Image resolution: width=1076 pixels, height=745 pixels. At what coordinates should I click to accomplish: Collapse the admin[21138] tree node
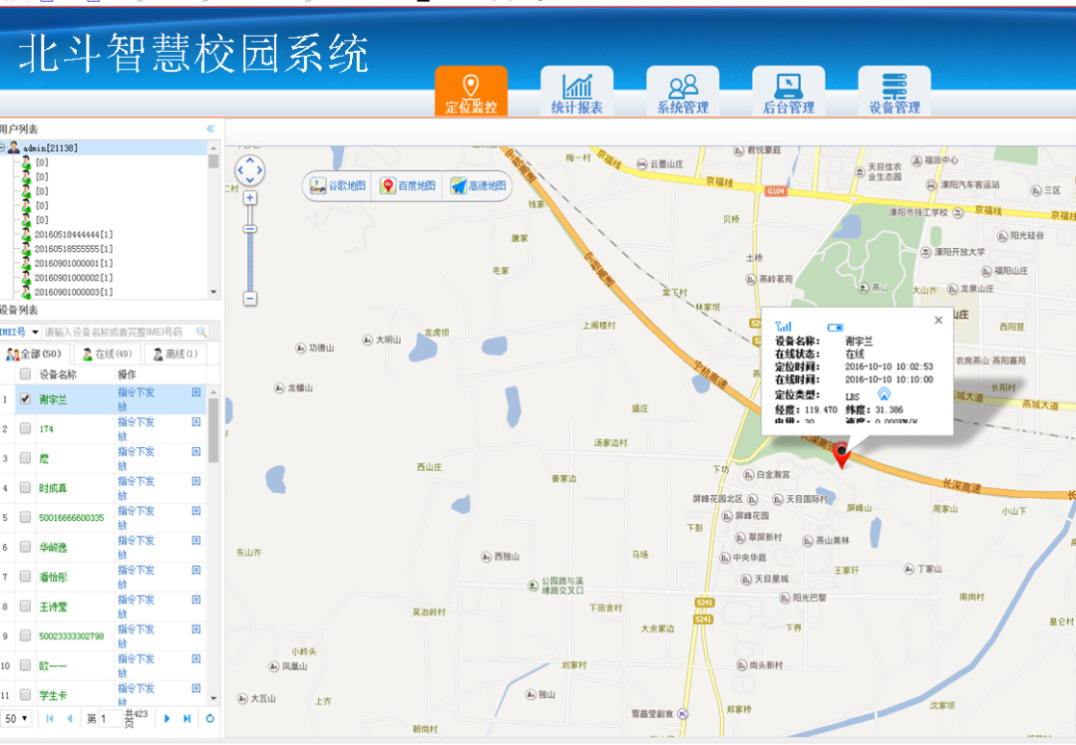[2, 147]
